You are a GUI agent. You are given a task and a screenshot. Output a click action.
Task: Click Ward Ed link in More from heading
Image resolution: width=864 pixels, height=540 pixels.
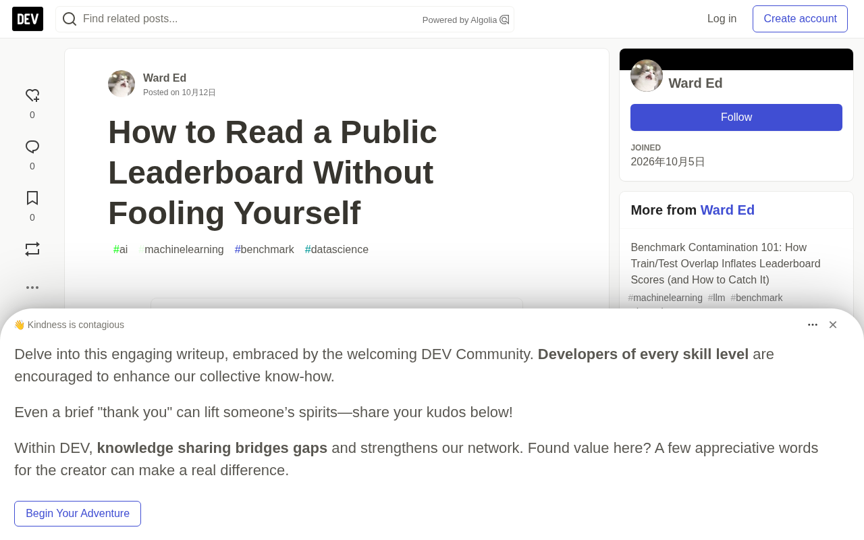[x=728, y=210]
